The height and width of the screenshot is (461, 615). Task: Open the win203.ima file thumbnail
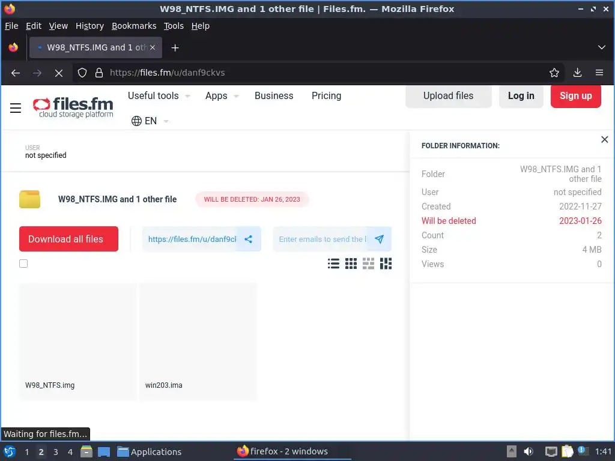pos(198,342)
